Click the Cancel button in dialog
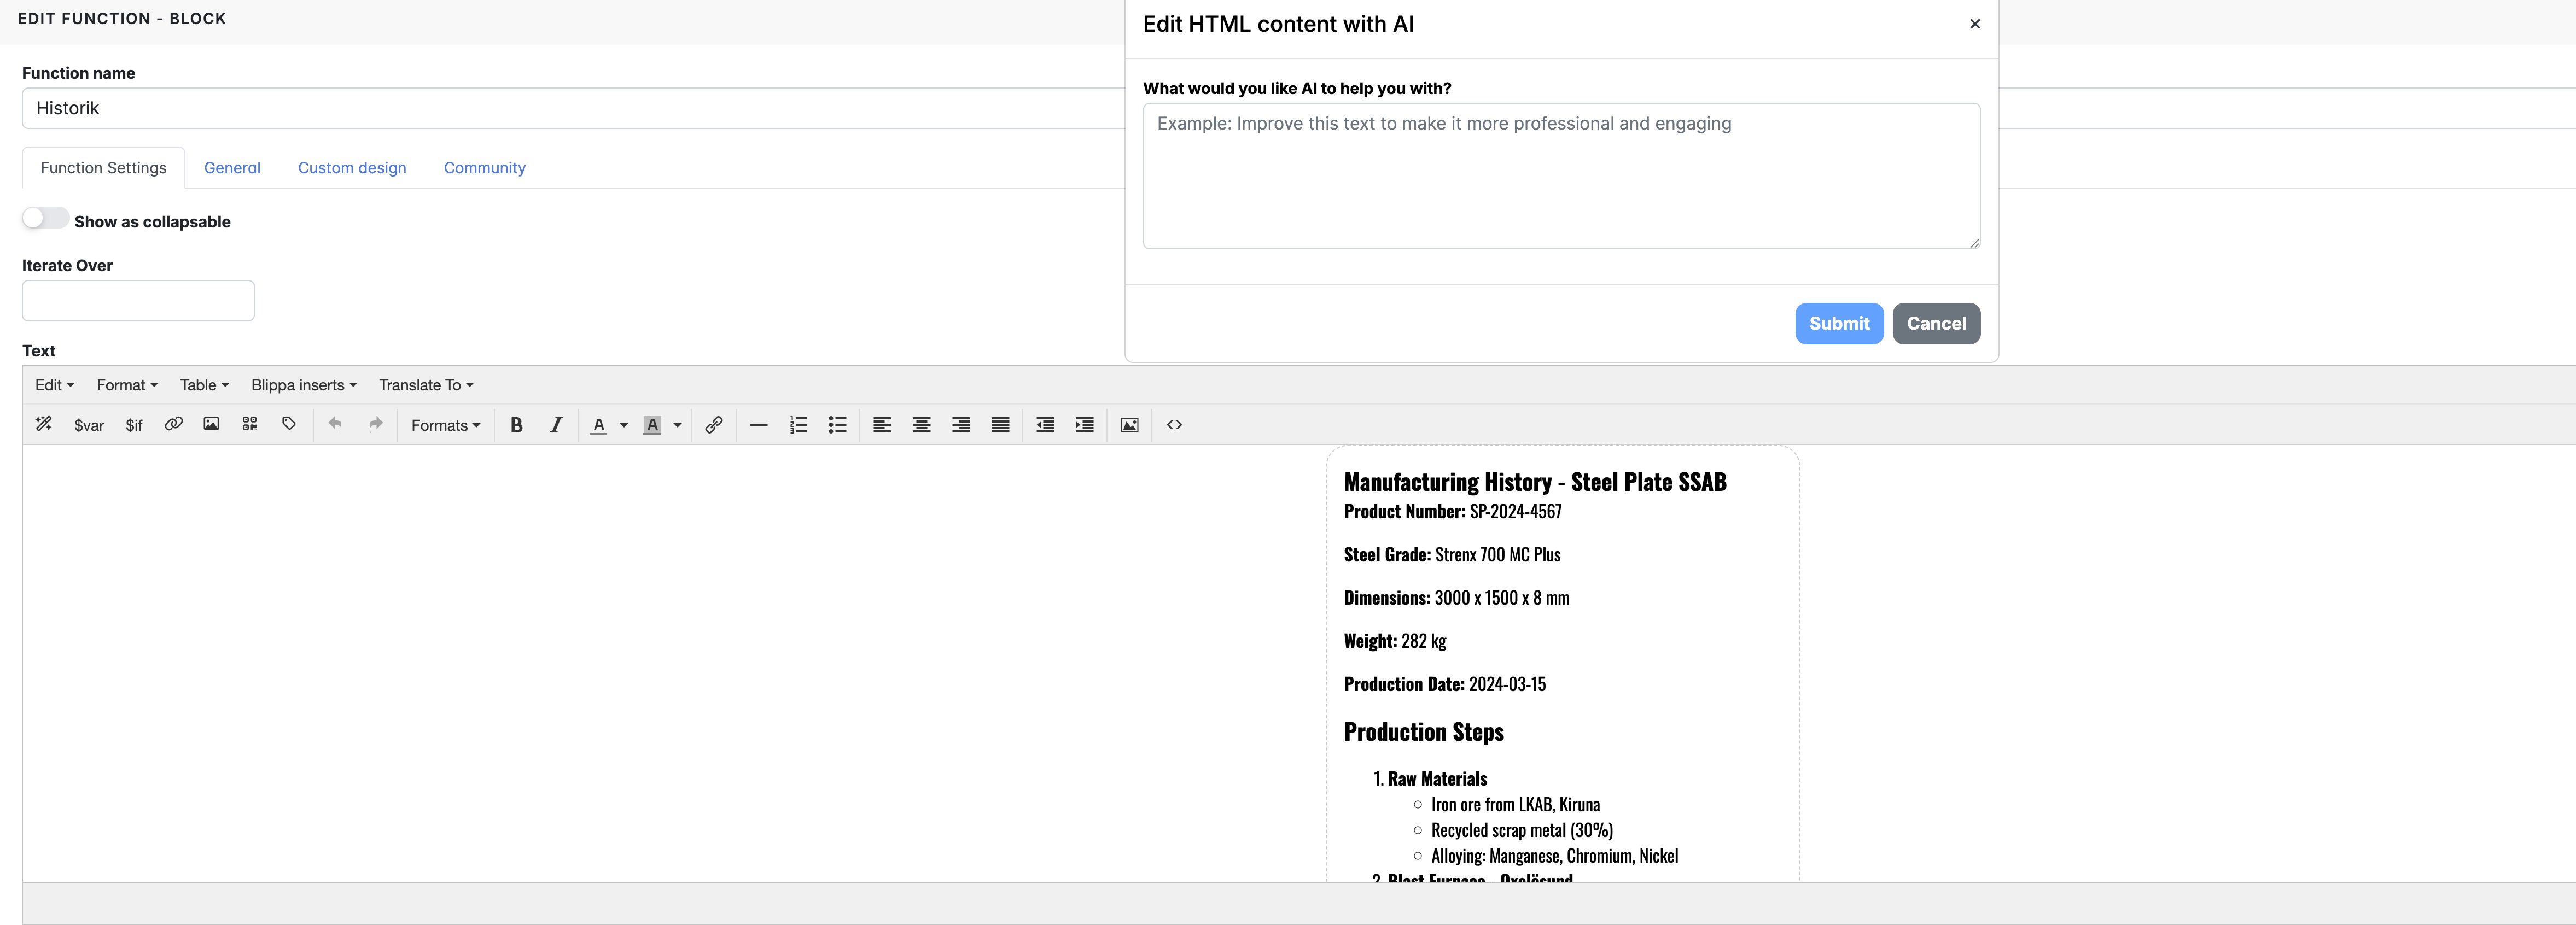 [x=1935, y=323]
